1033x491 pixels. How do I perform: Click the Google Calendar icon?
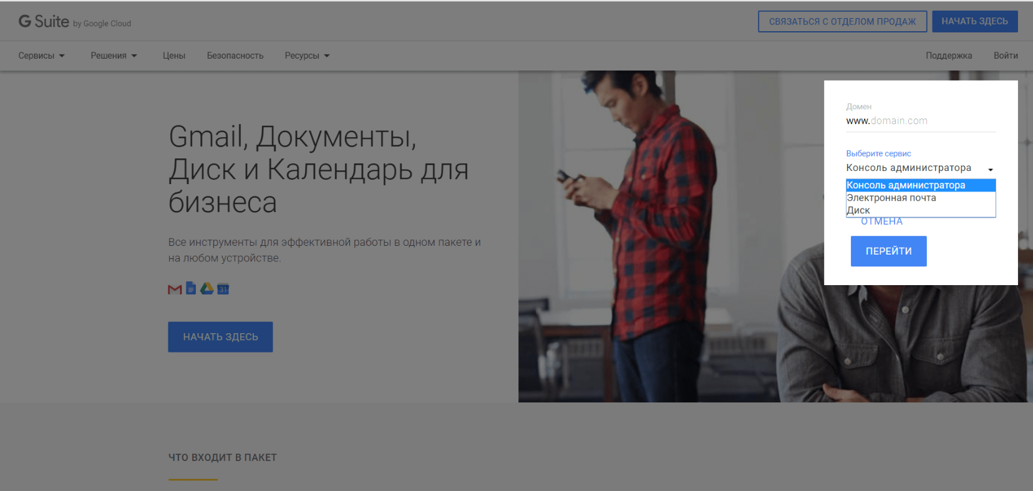click(x=223, y=289)
